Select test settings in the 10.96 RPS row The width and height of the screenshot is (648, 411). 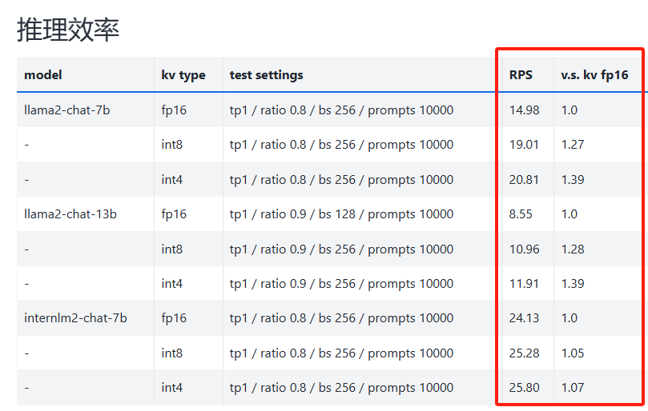(x=341, y=249)
